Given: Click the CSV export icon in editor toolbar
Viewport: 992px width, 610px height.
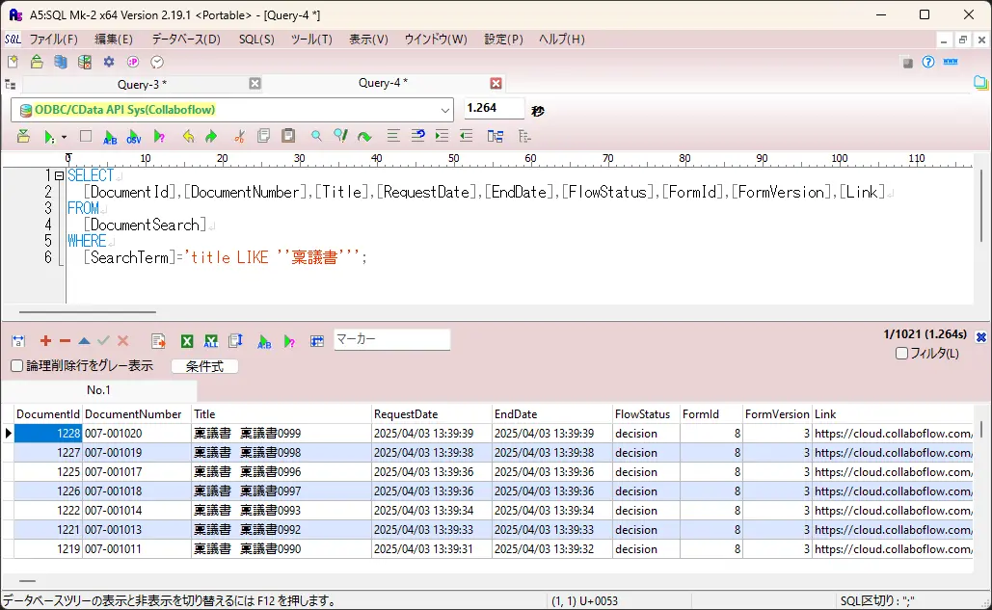Looking at the screenshot, I should [134, 137].
